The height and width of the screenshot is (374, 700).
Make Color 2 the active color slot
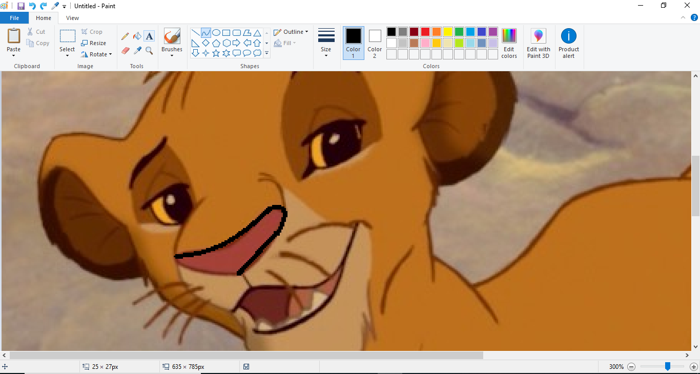tap(375, 43)
